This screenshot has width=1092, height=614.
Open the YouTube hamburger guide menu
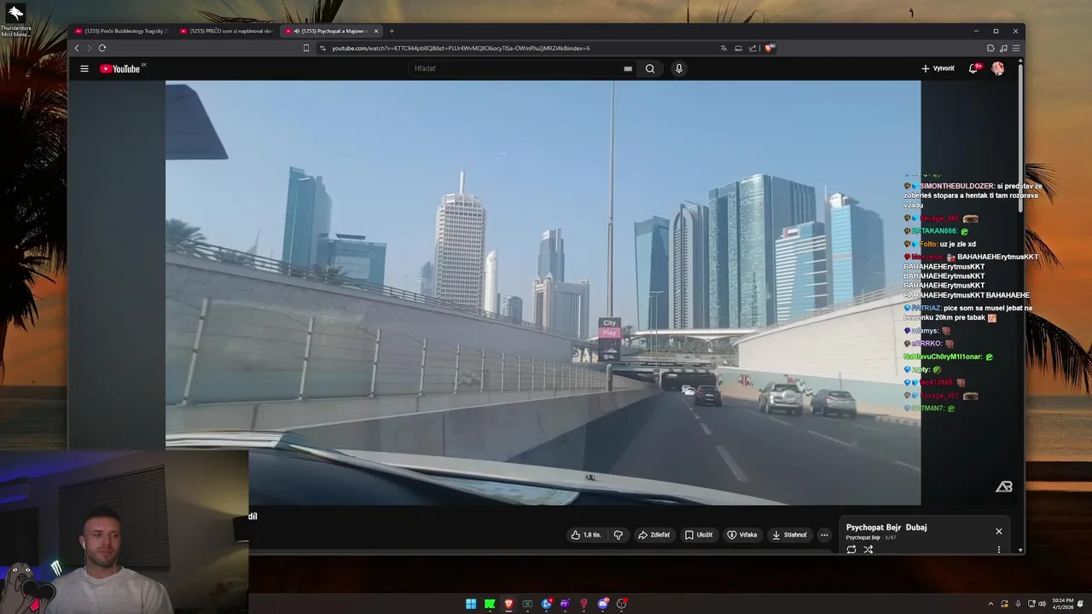tap(84, 69)
